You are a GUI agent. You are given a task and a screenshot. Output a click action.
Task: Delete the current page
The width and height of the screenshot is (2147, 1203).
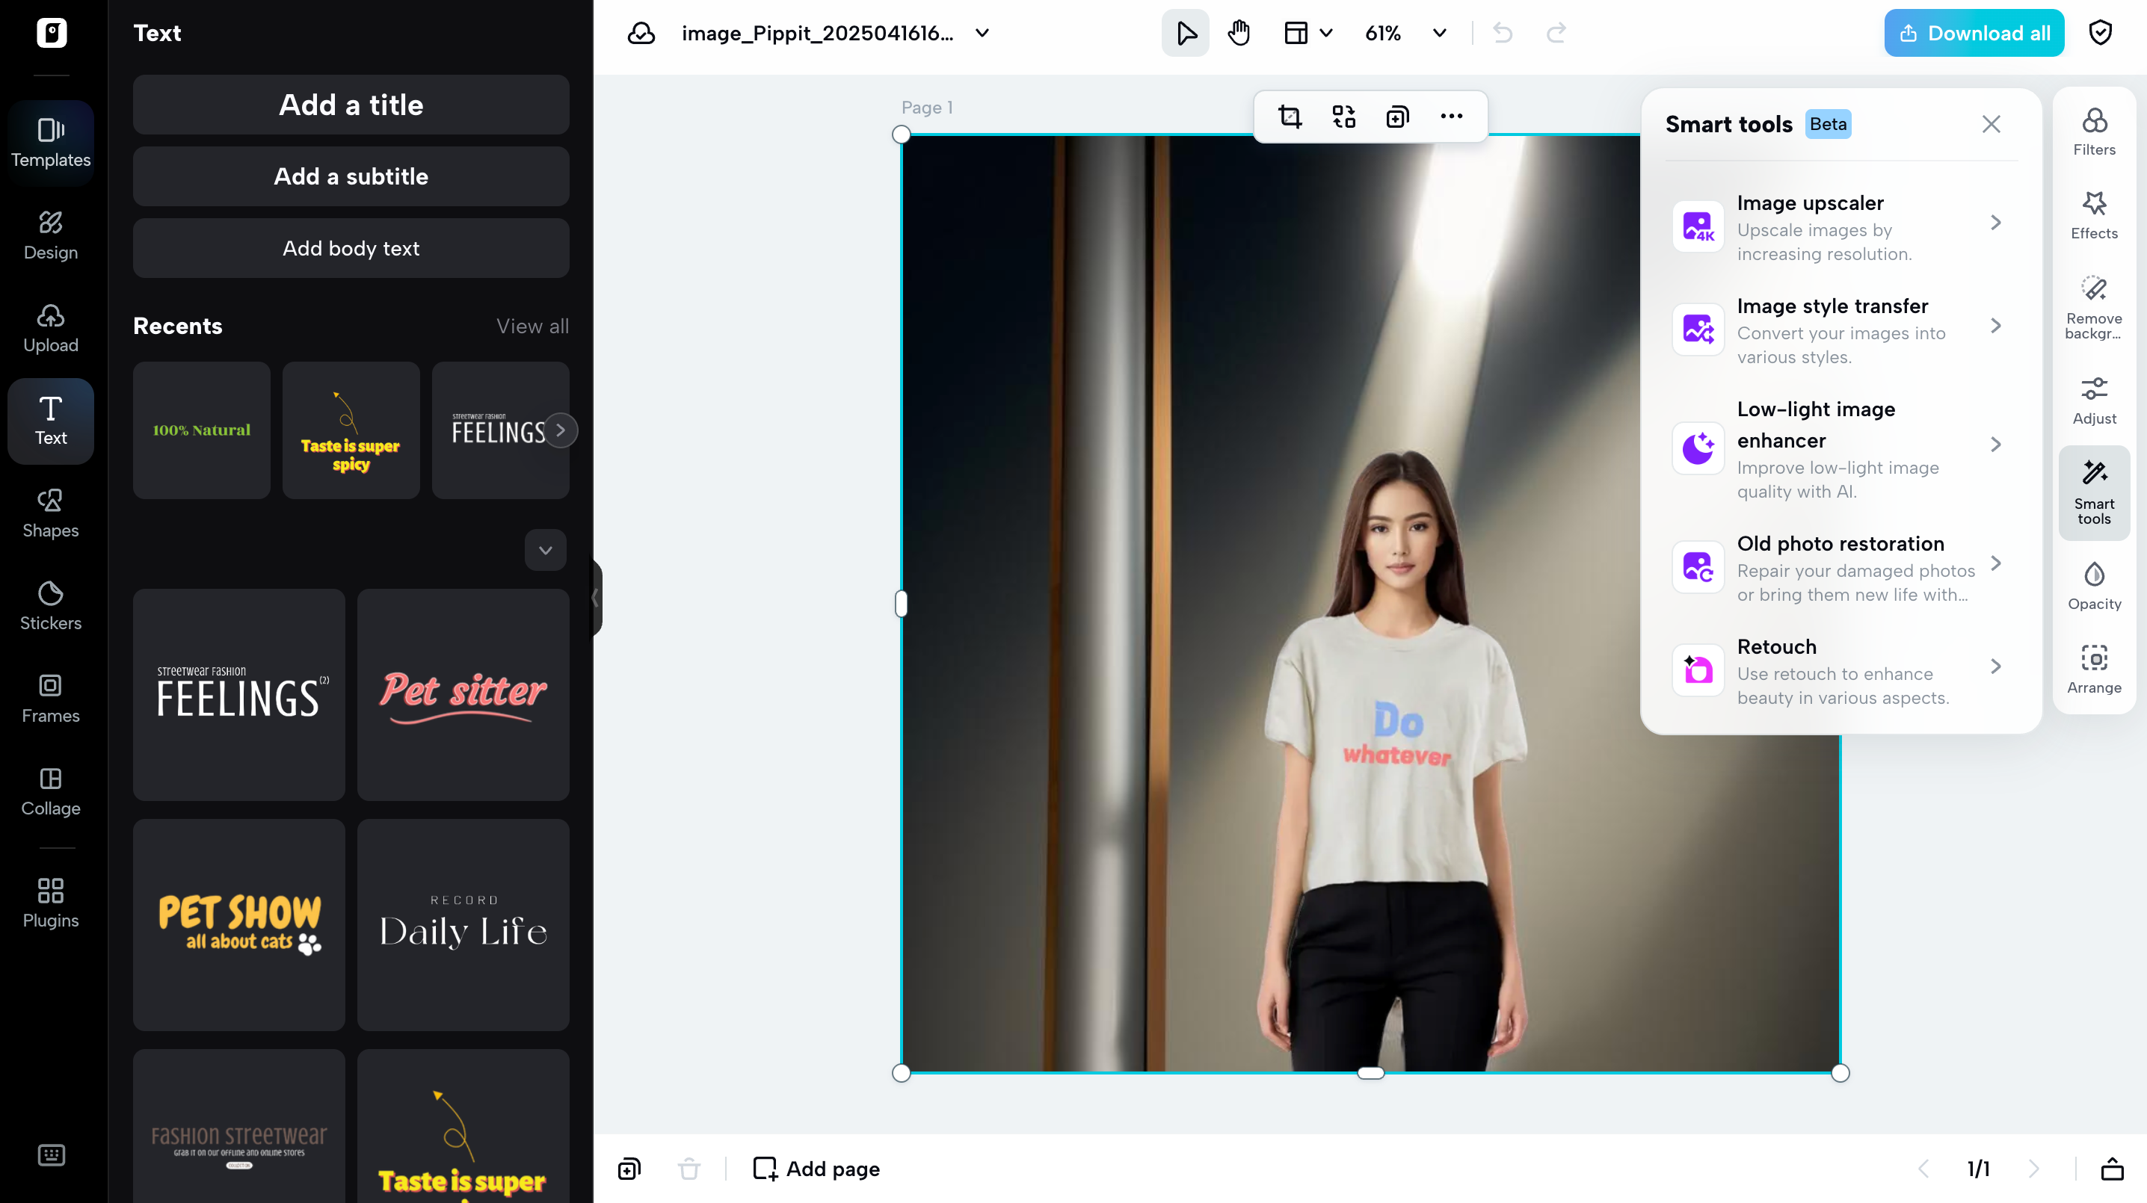coord(689,1168)
